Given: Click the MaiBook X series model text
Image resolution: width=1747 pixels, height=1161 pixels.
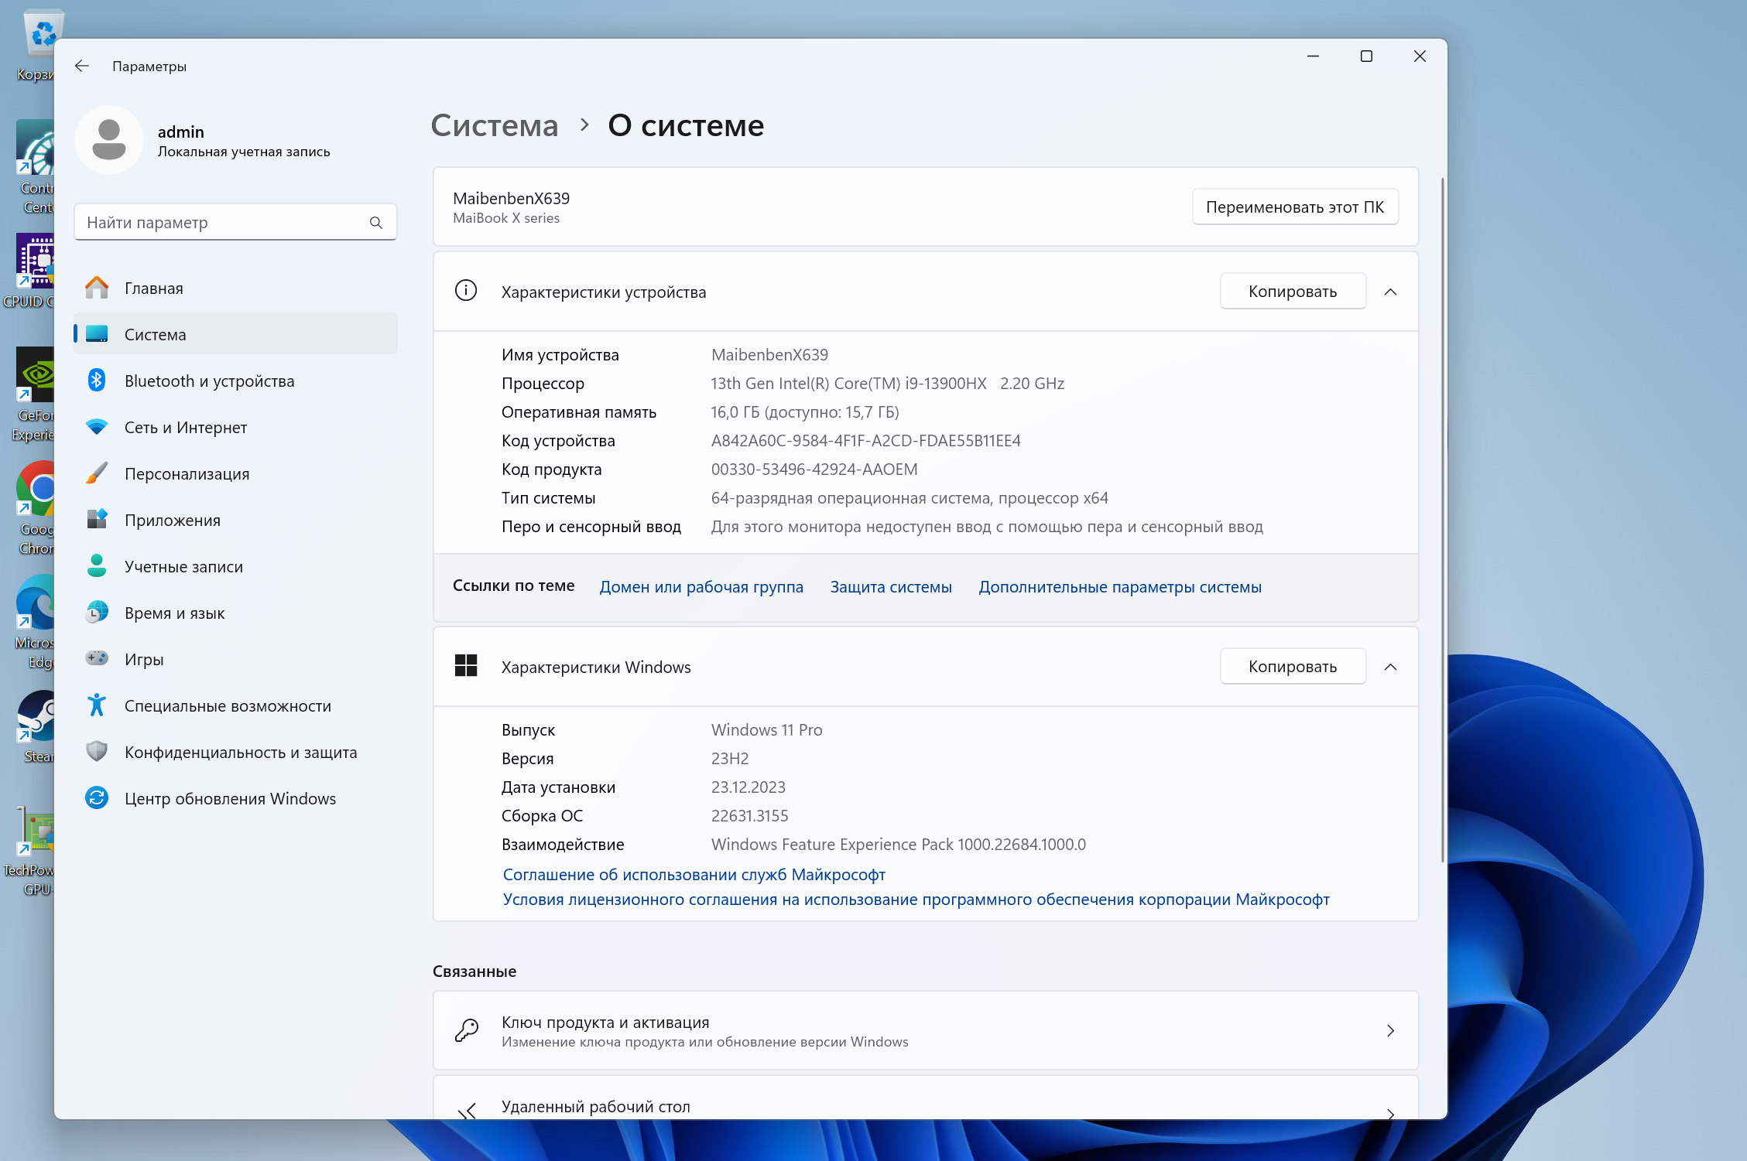Looking at the screenshot, I should 506,218.
